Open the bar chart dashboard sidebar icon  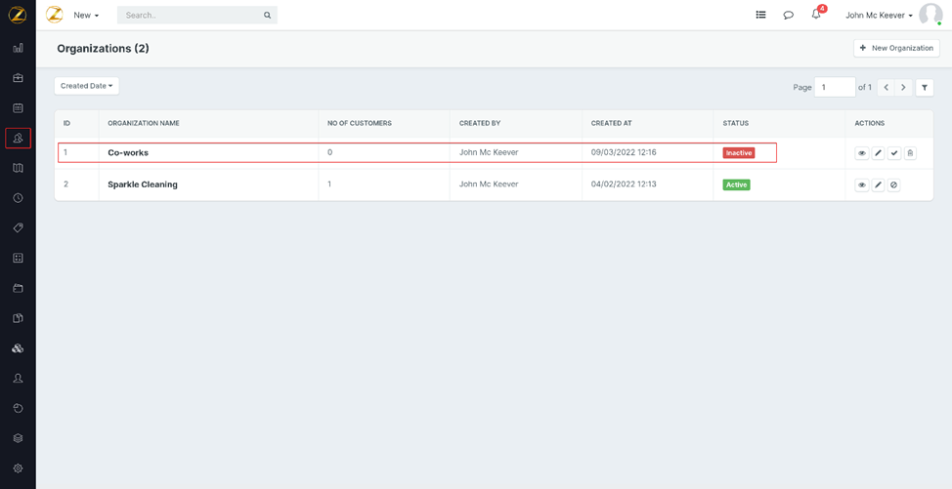tap(18, 47)
